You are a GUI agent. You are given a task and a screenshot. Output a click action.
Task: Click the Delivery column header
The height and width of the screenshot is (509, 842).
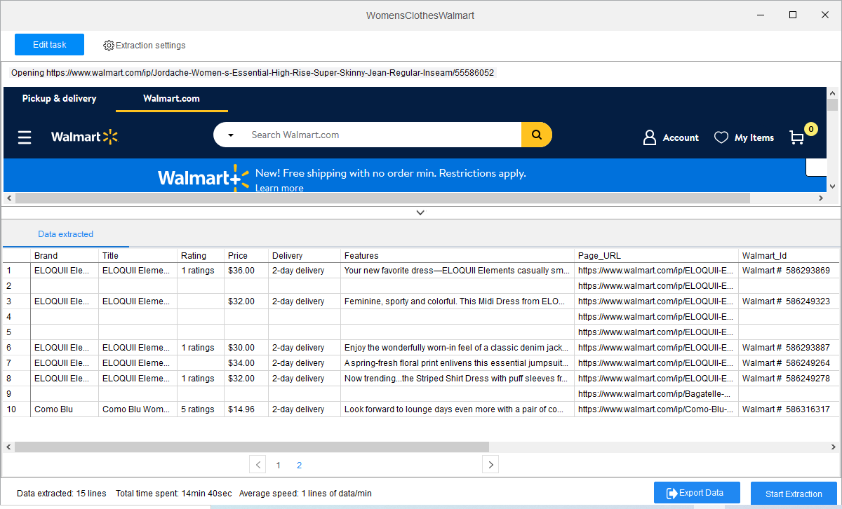[305, 255]
